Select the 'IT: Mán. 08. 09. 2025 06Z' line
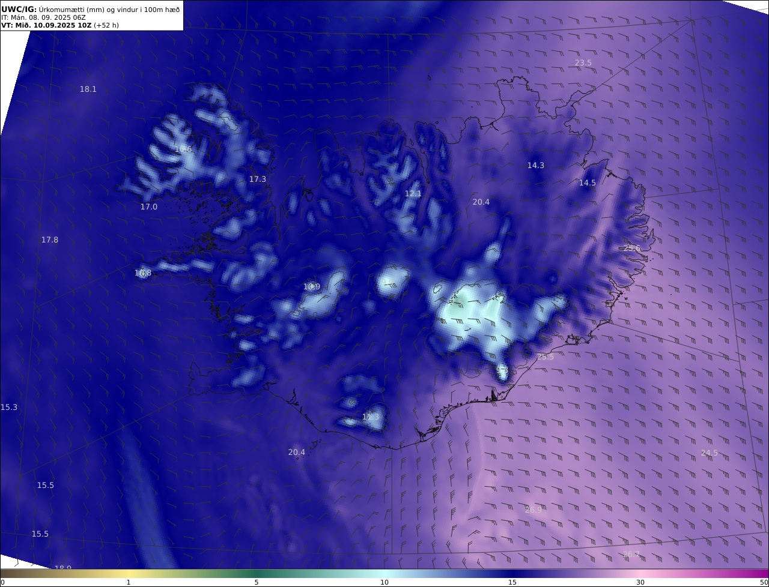The height and width of the screenshot is (587, 769). (43, 17)
